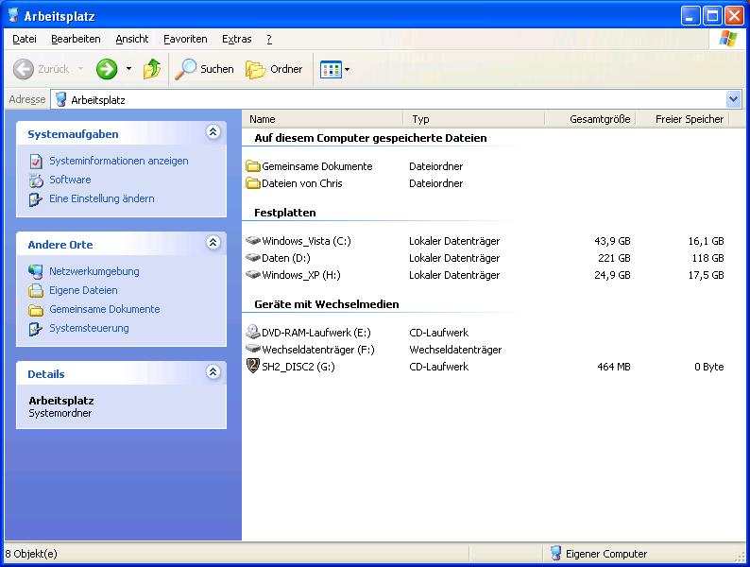Sort by Gesamtgröße column header
This screenshot has height=567, width=750.
(x=589, y=119)
